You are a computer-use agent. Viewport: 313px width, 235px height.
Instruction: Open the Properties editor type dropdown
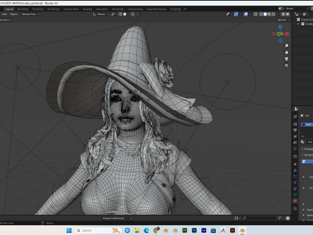tap(297, 108)
